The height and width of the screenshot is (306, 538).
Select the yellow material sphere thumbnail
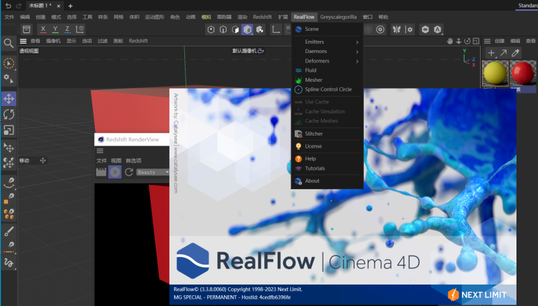click(x=495, y=73)
